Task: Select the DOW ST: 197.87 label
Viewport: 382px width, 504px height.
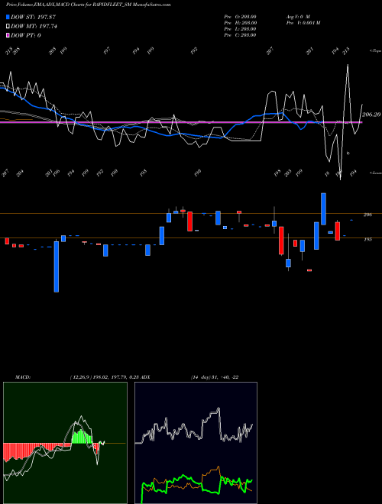Action: click(33, 17)
